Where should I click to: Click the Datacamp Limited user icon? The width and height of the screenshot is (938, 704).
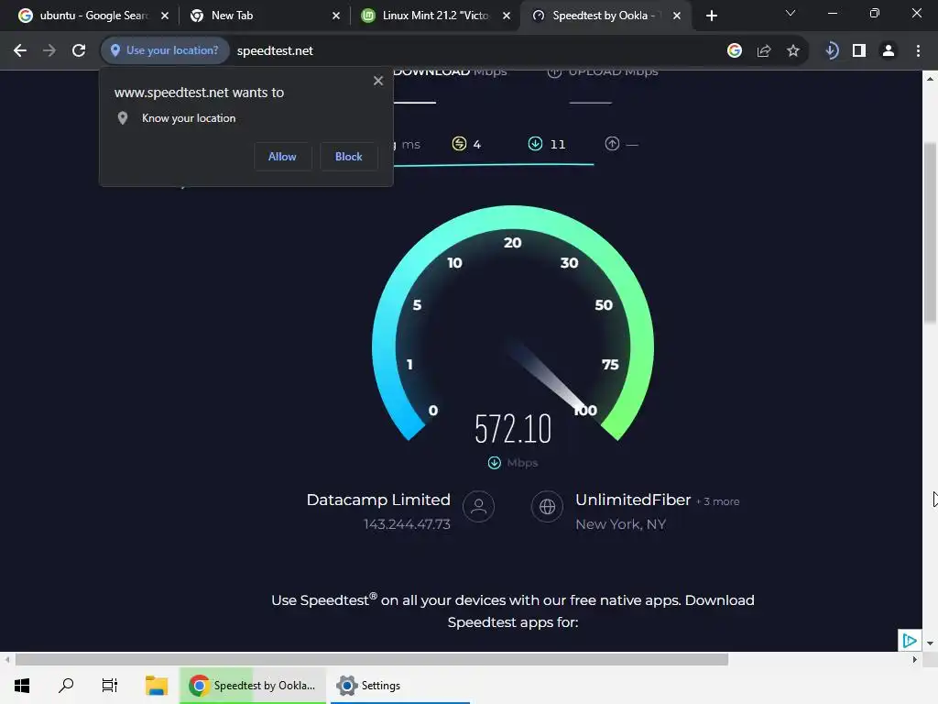click(478, 506)
